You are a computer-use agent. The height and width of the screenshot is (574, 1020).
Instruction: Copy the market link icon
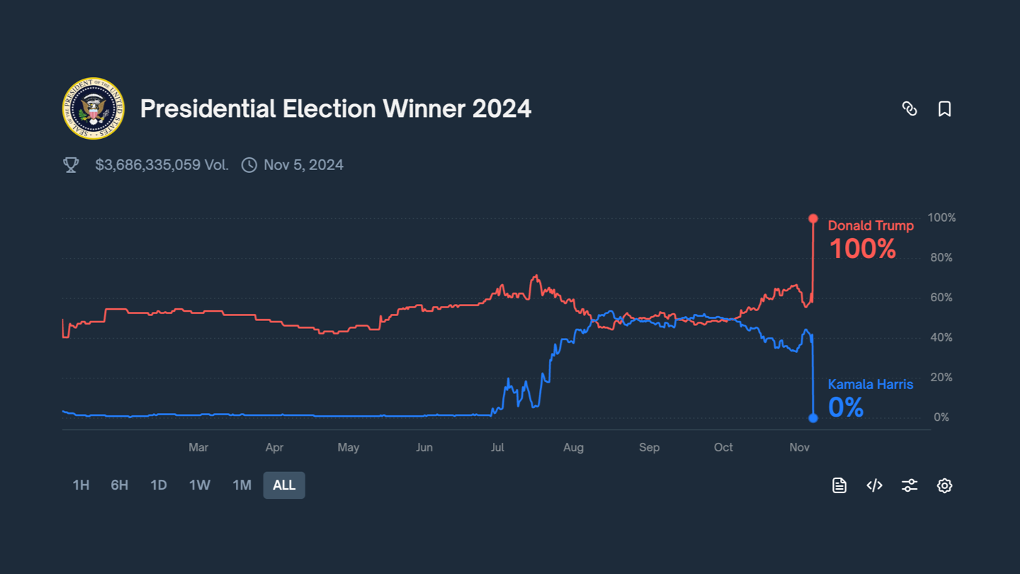pyautogui.click(x=909, y=108)
